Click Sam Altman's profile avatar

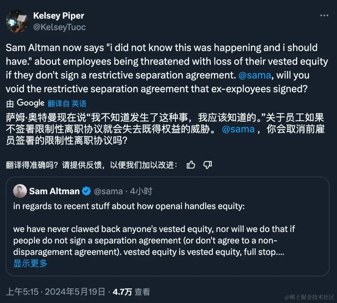(x=20, y=191)
